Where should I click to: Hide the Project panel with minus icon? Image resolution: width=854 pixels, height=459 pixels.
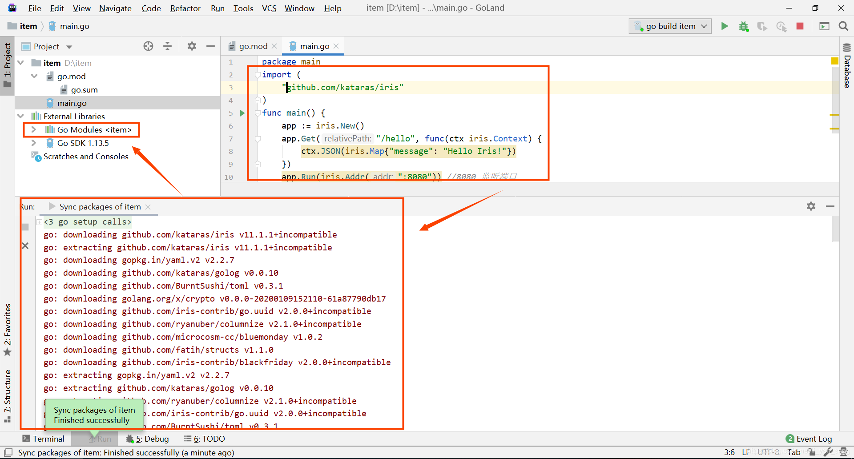pos(210,46)
